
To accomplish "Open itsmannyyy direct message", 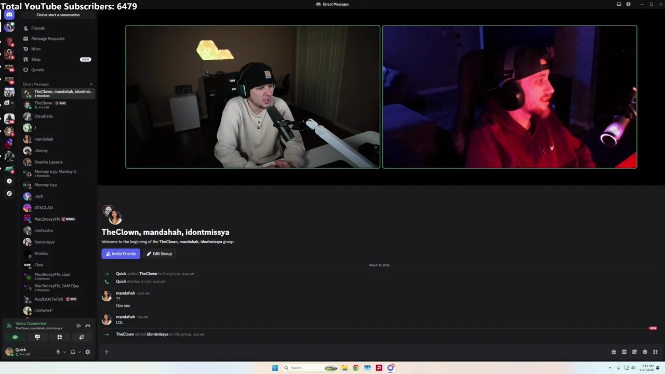I will [x=57, y=242].
